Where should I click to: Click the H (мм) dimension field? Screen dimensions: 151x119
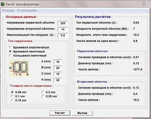click(x=58, y=80)
